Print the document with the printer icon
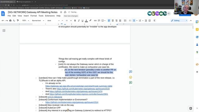Image resolution: width=199 pixels, height=112 pixels. coord(10,21)
